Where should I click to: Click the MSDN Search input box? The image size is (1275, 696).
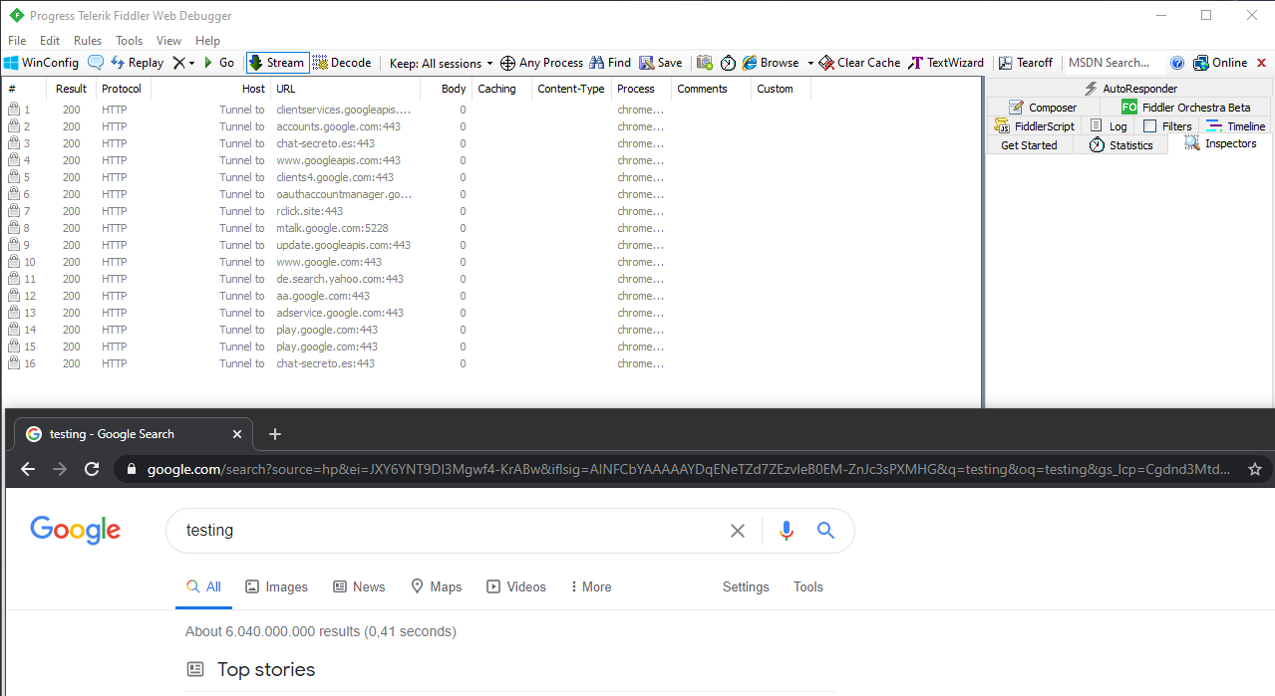click(x=1113, y=63)
